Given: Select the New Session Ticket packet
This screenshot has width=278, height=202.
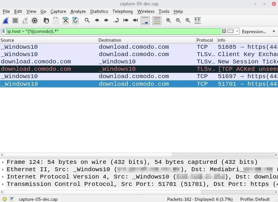Looking at the screenshot, I should (139, 62).
